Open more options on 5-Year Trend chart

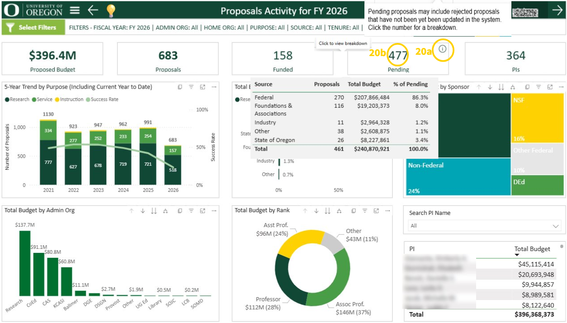[x=214, y=87]
